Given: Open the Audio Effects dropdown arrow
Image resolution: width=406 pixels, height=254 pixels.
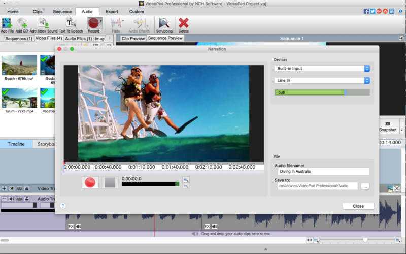Looking at the screenshot, I should (x=147, y=26).
